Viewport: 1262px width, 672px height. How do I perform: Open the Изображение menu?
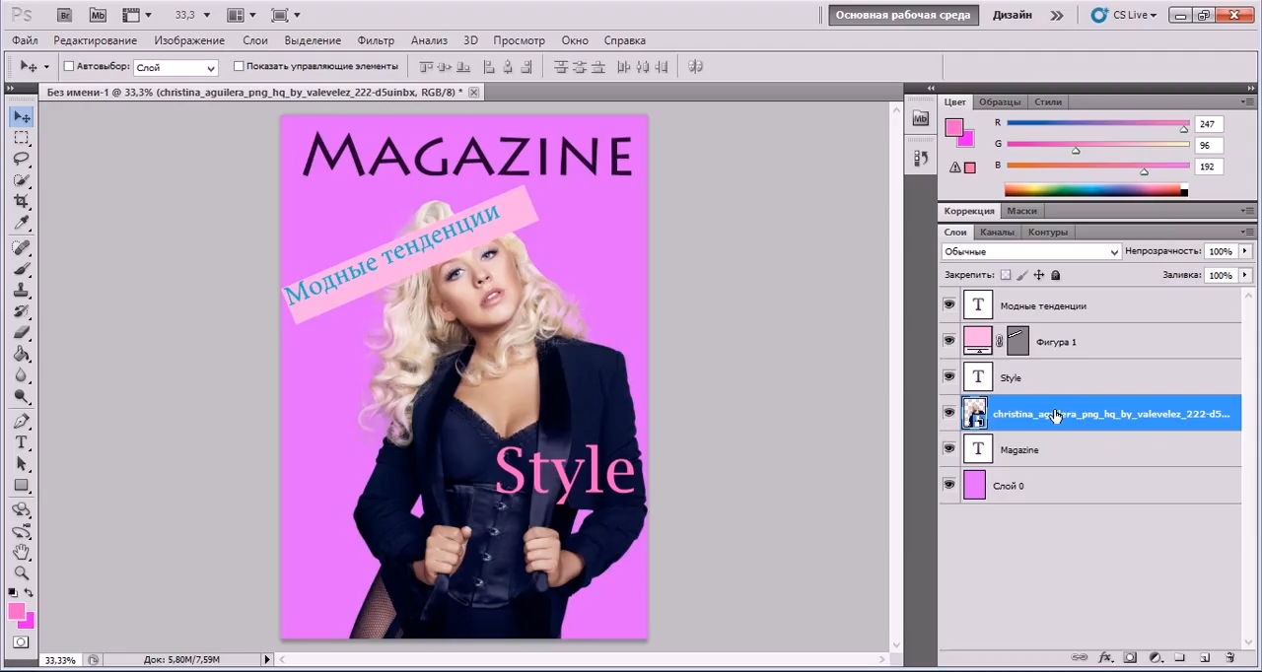189,40
